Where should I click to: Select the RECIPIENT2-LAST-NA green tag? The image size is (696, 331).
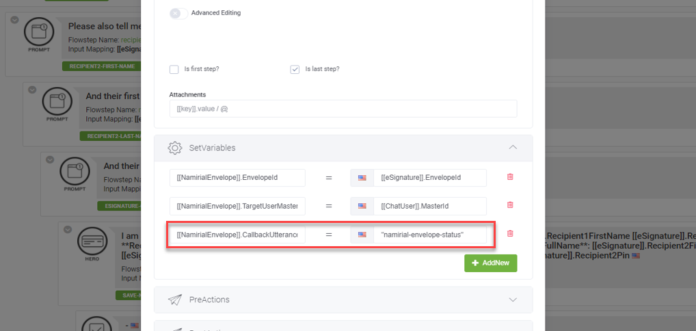(x=111, y=136)
